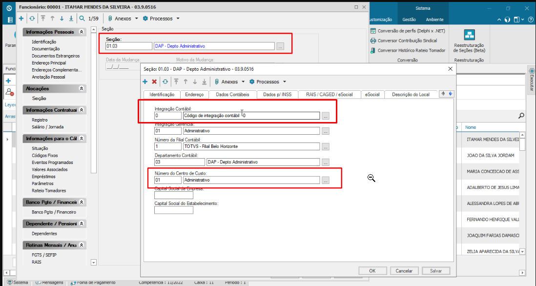Refresh the Seção dialog record
This screenshot has height=286, width=536.
[165, 82]
